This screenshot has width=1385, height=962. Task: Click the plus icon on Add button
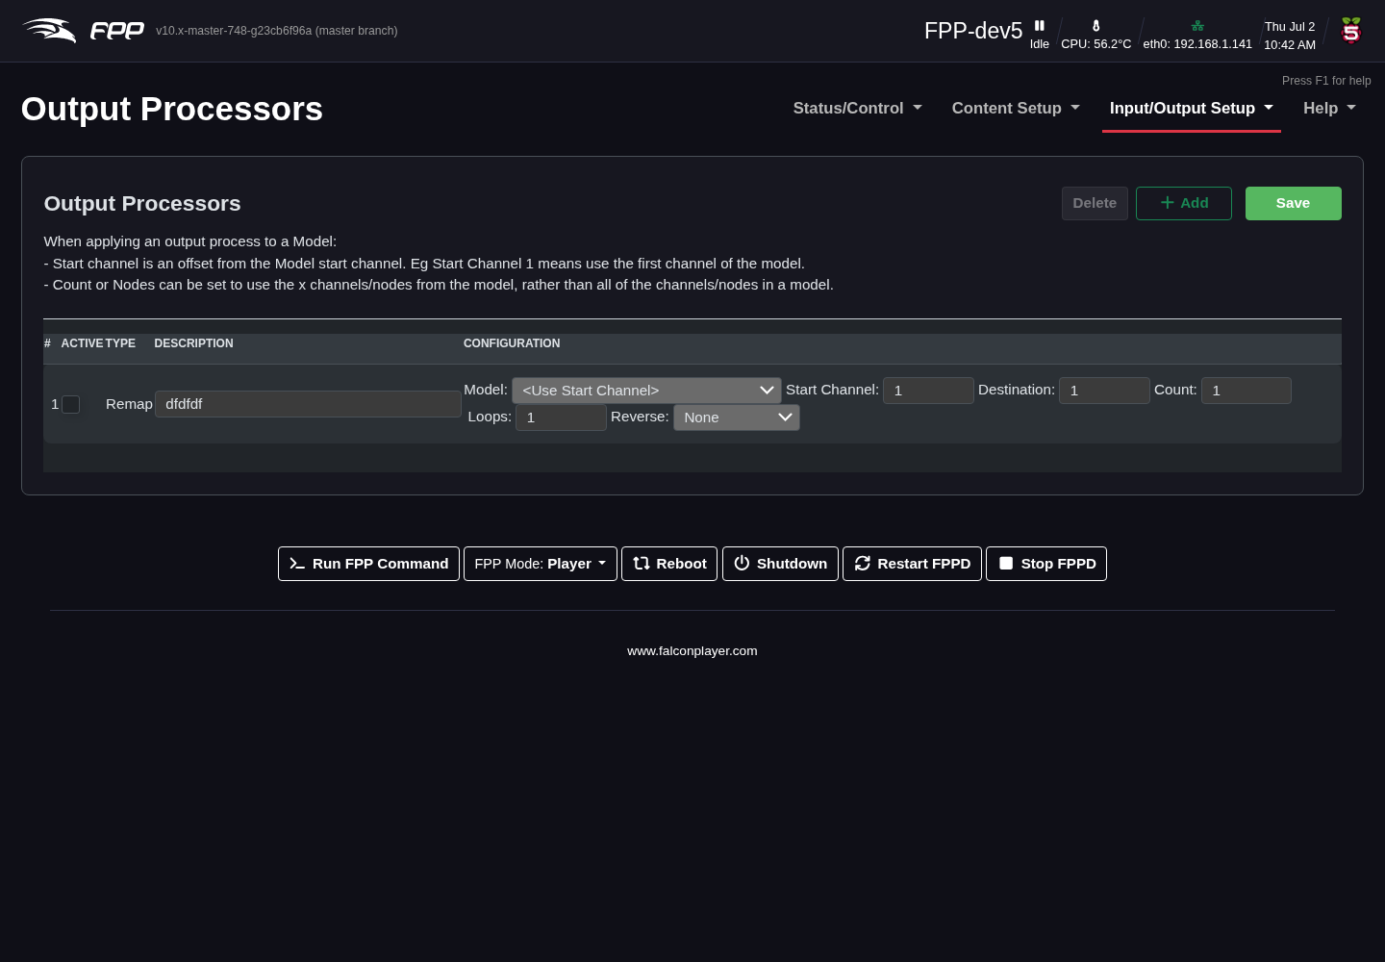(x=1168, y=203)
